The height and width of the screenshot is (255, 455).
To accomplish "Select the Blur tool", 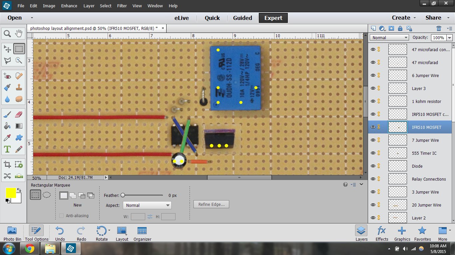I will coord(7,99).
